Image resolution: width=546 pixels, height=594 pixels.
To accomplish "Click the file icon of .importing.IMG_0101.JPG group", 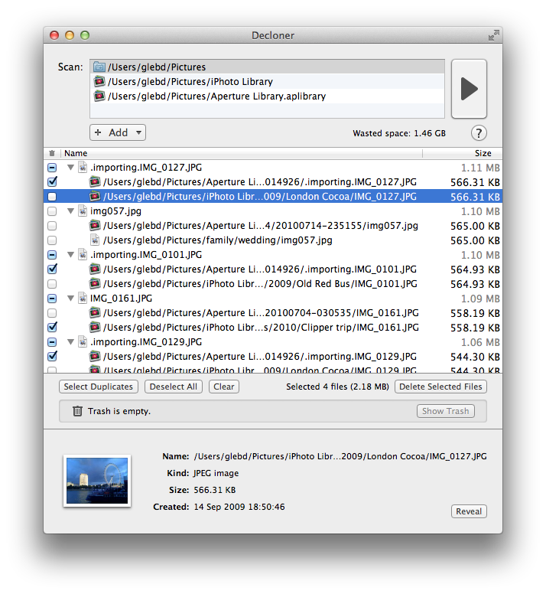I will [x=83, y=255].
